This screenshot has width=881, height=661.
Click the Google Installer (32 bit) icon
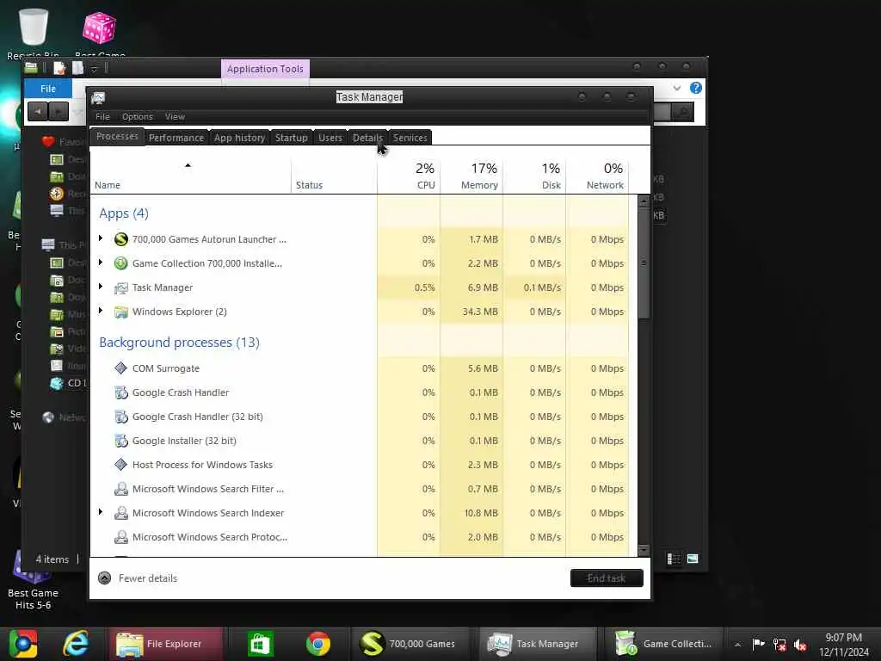[x=120, y=442]
